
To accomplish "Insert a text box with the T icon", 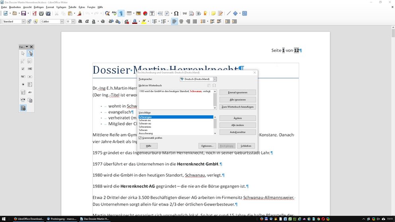I will [152, 14].
